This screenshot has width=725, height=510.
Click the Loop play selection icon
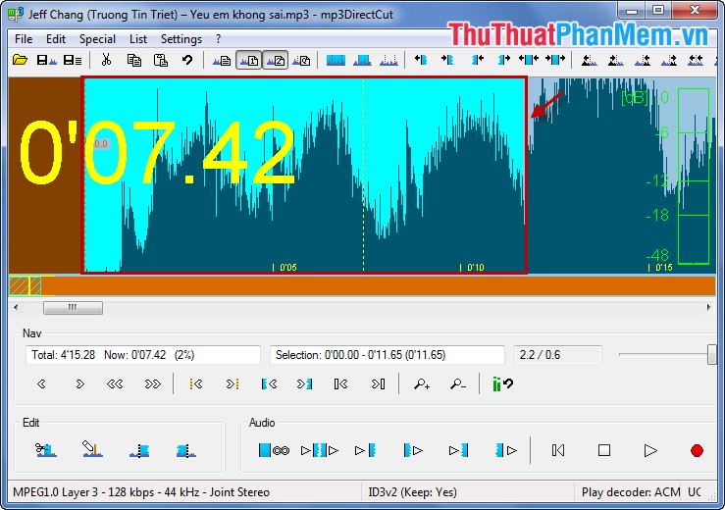274,450
